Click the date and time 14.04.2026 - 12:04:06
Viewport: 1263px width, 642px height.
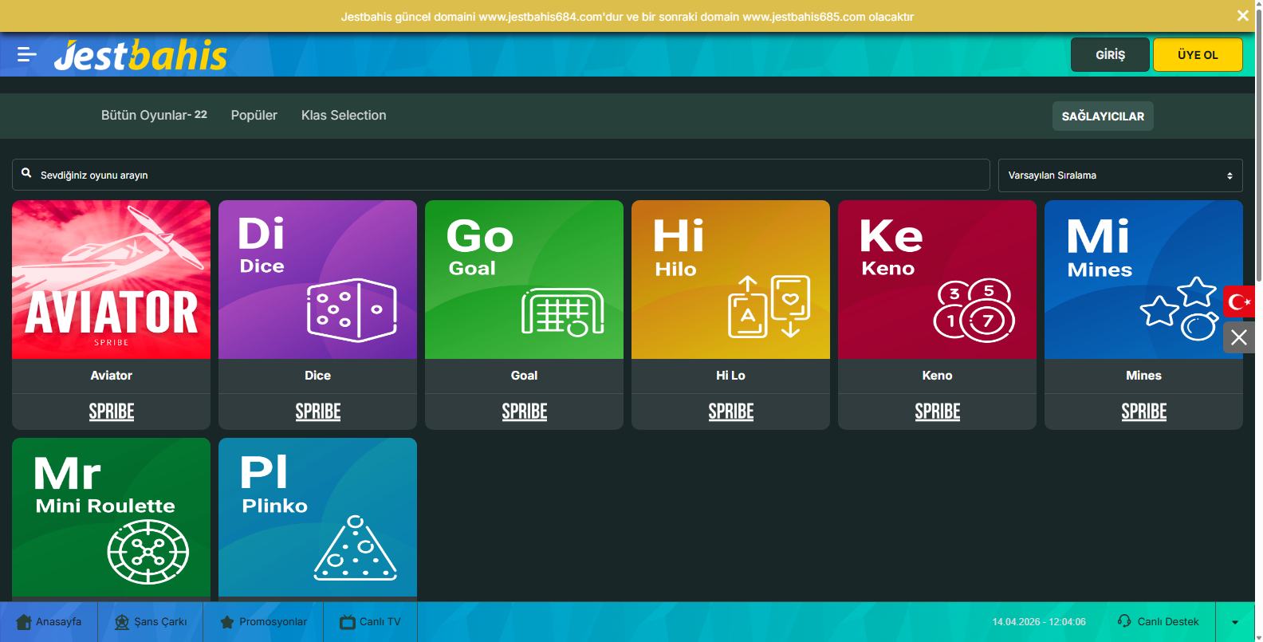(1039, 622)
